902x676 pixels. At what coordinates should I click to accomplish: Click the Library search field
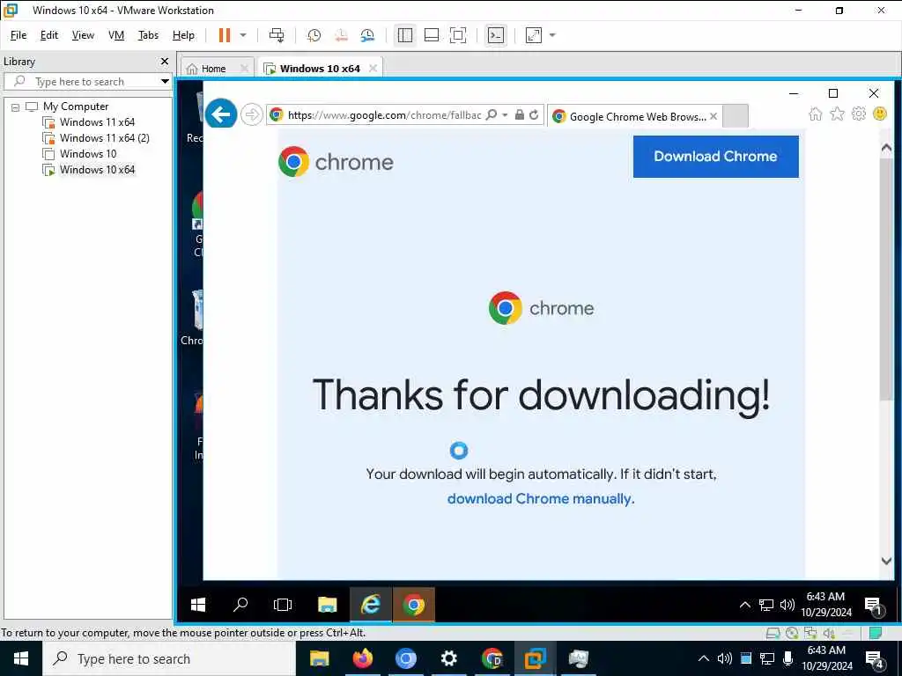86,81
